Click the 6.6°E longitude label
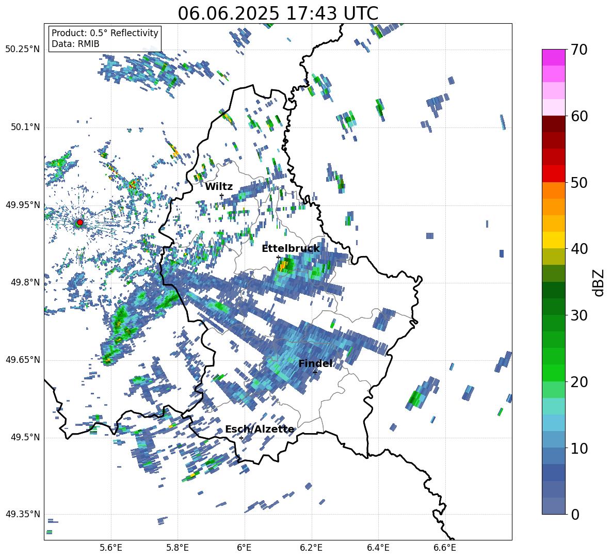611x558 pixels. pos(445,548)
